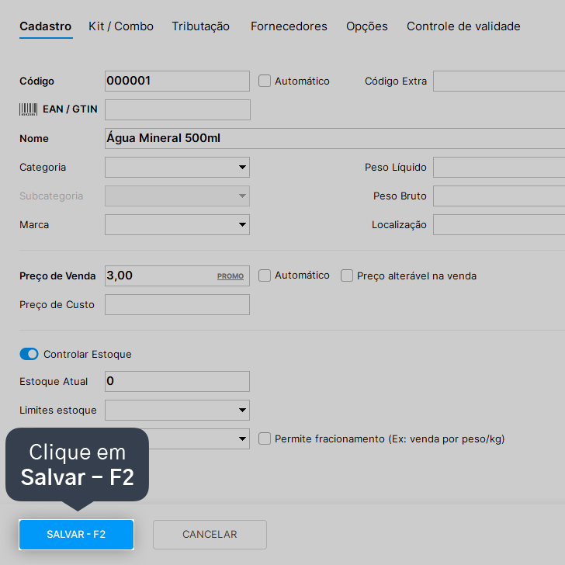Click the Controlar Estoque label text
Screen dimensions: 565x565
coord(88,354)
